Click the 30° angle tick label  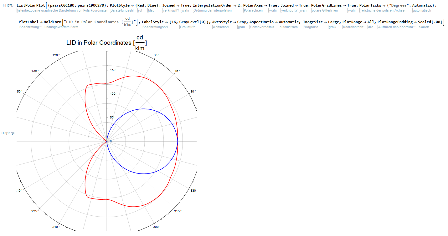coord(193,92)
